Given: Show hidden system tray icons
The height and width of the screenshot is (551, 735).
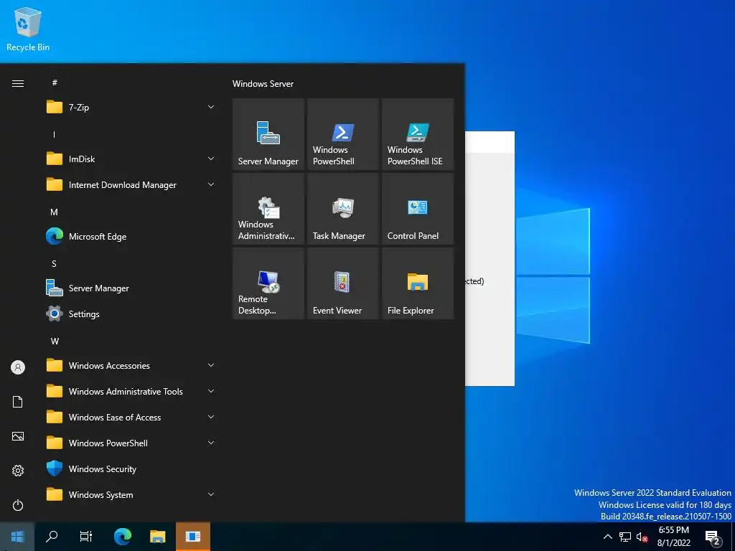Looking at the screenshot, I should [x=607, y=537].
